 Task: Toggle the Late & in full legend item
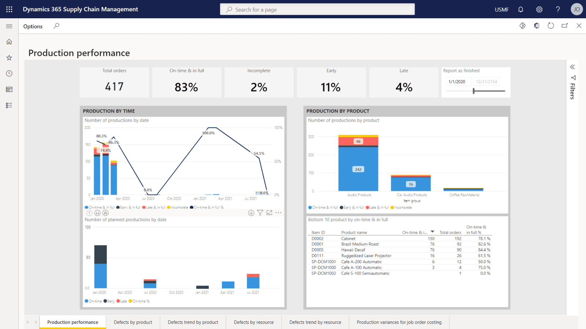153,207
